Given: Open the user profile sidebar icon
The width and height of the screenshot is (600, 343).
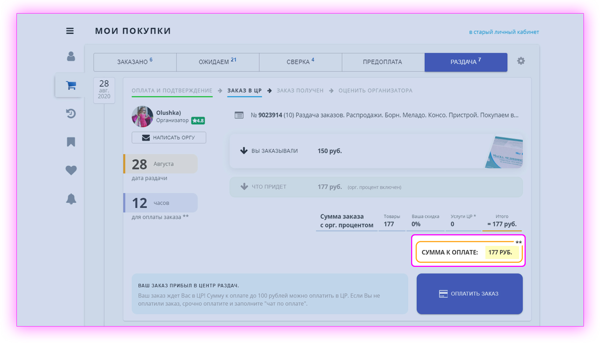Looking at the screenshot, I should [x=71, y=56].
